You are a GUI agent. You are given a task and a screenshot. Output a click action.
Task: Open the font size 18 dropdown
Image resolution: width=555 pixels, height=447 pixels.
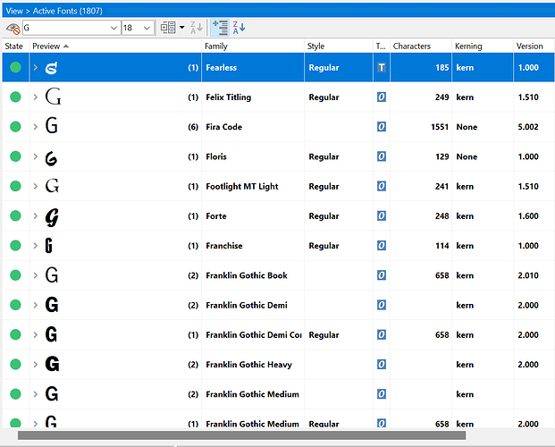pyautogui.click(x=147, y=28)
